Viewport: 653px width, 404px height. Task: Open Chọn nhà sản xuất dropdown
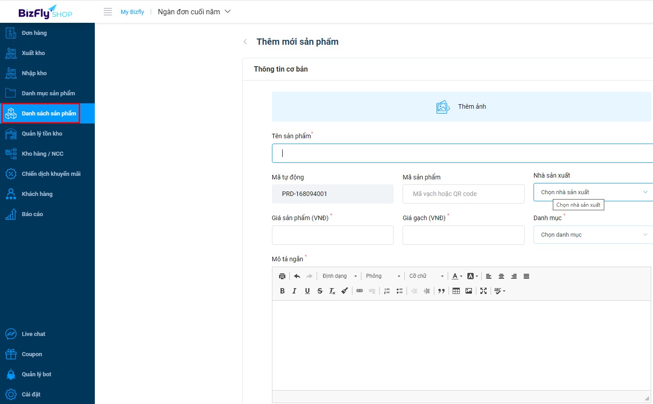pyautogui.click(x=593, y=192)
